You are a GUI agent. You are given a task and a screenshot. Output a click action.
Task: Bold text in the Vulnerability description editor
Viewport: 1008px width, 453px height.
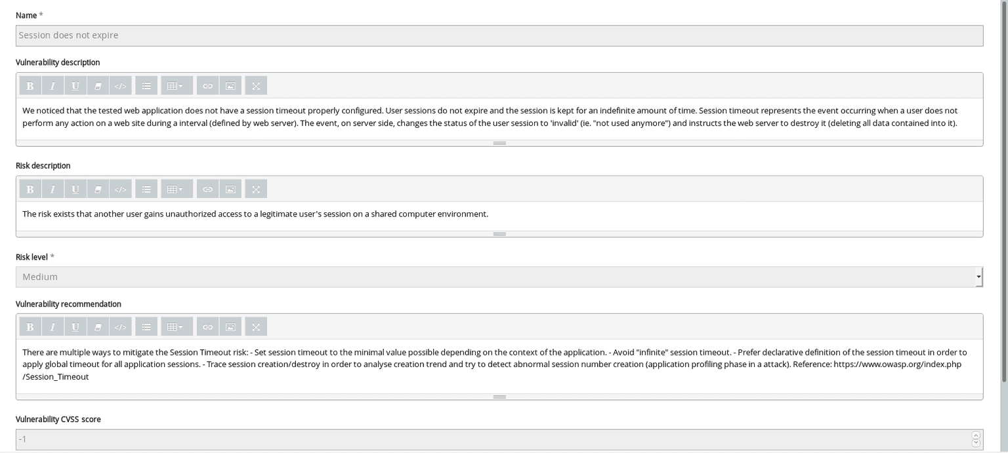point(30,85)
